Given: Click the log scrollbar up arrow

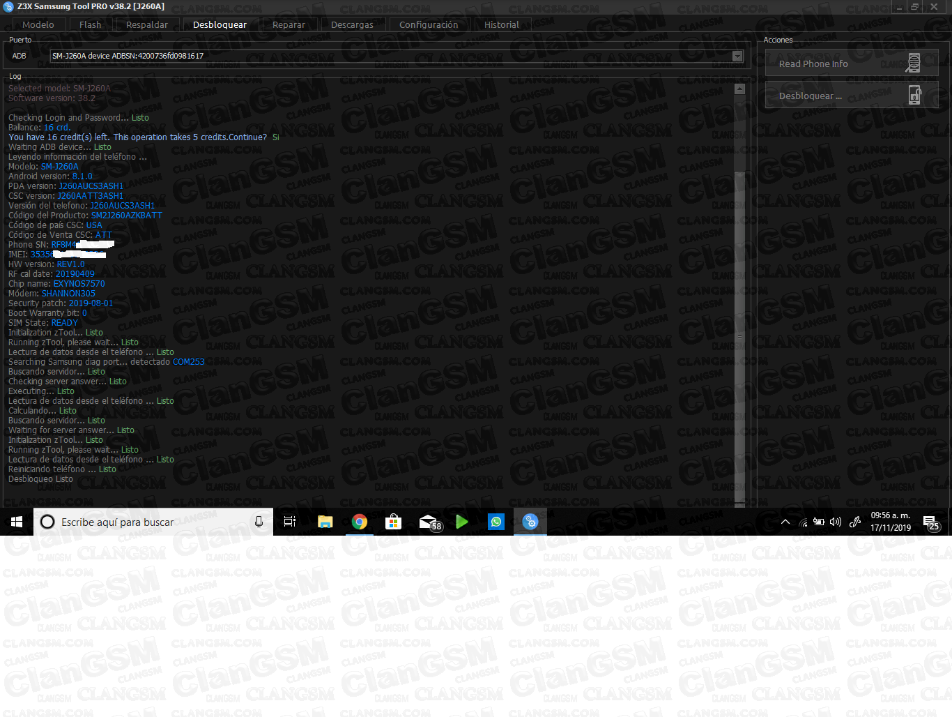Looking at the screenshot, I should click(x=739, y=89).
